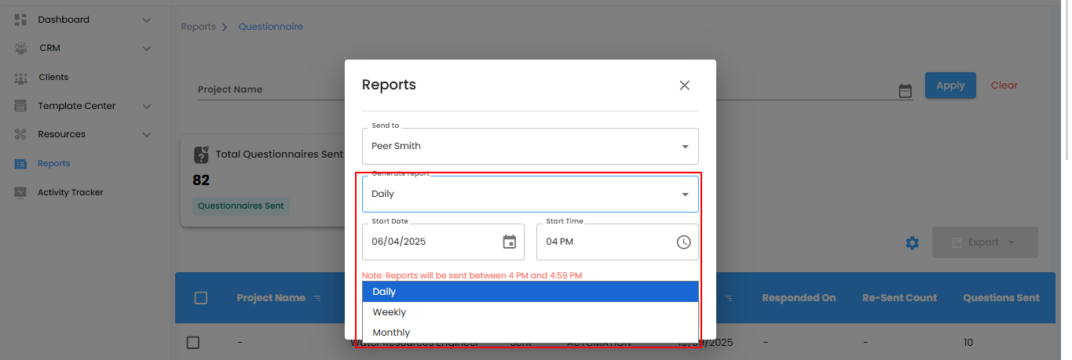Click the calendar icon in Start Date field

point(509,242)
